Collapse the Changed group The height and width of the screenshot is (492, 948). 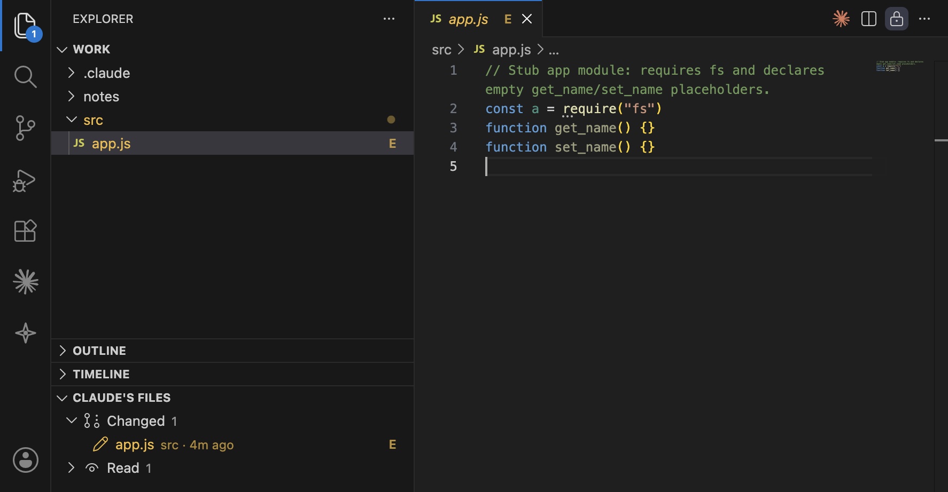coord(232,421)
